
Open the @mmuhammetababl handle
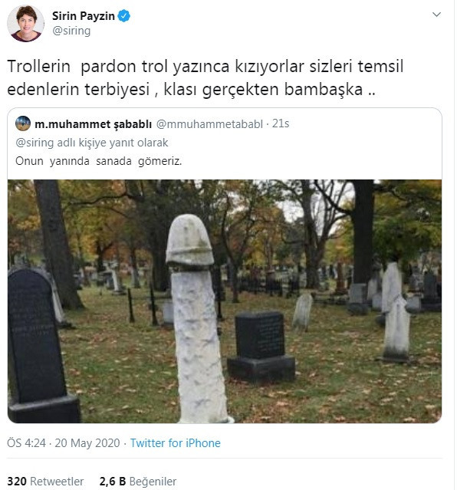point(209,124)
